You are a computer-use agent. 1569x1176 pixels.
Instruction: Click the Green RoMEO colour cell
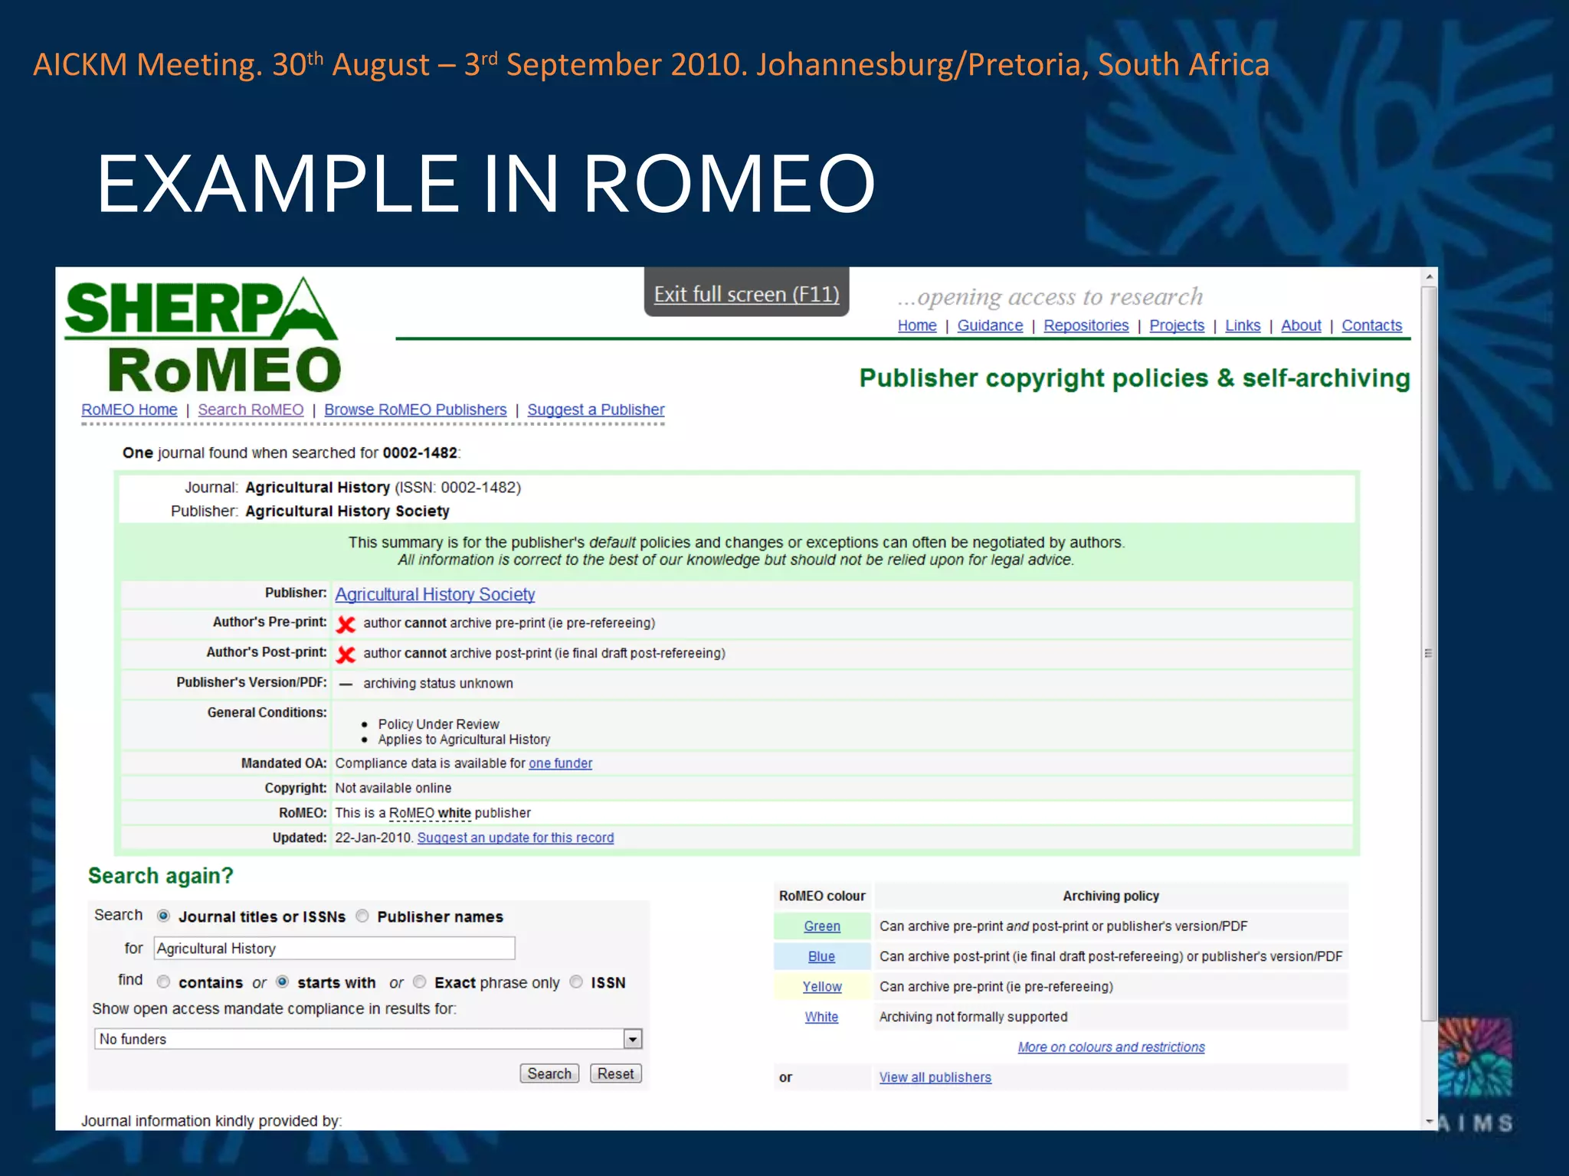822,926
